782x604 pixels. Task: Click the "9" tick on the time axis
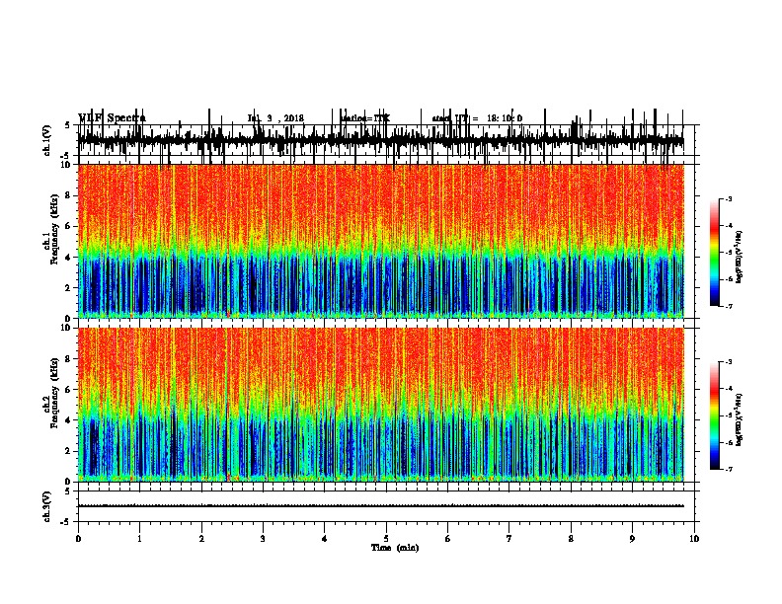(x=632, y=539)
